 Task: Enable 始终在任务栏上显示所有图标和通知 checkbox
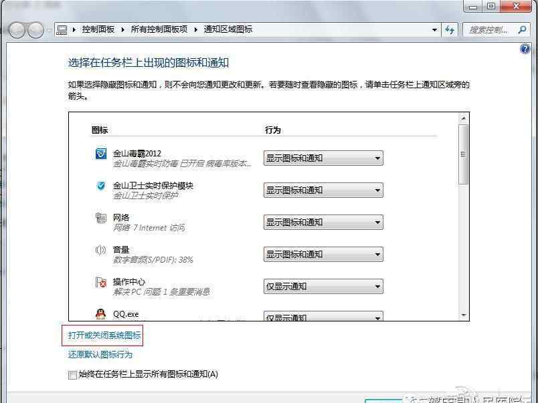pos(72,375)
